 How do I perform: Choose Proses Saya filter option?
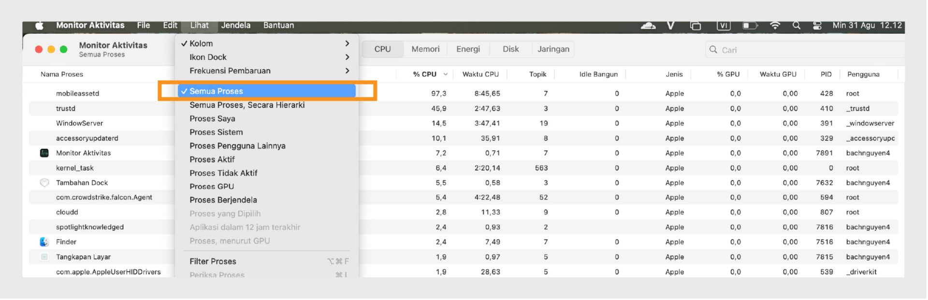(x=212, y=119)
